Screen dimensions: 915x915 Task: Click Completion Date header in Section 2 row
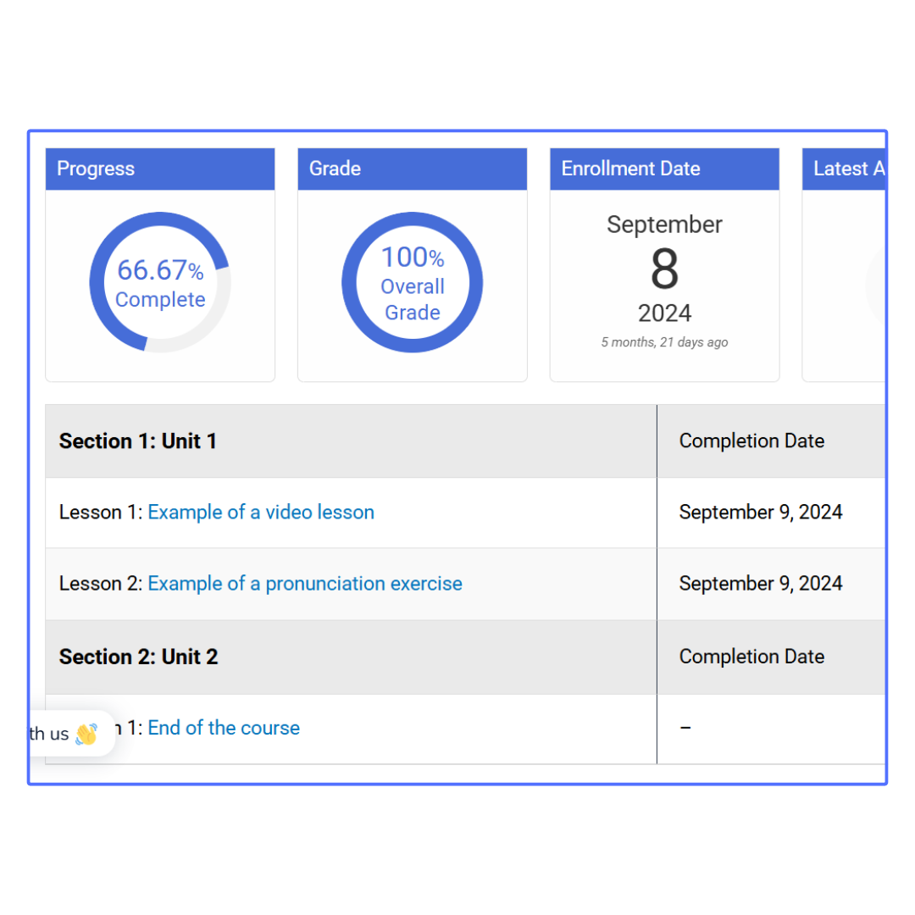click(751, 657)
